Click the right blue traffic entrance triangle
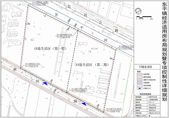Viewport: 169px width, 118px height. [x=84, y=104]
